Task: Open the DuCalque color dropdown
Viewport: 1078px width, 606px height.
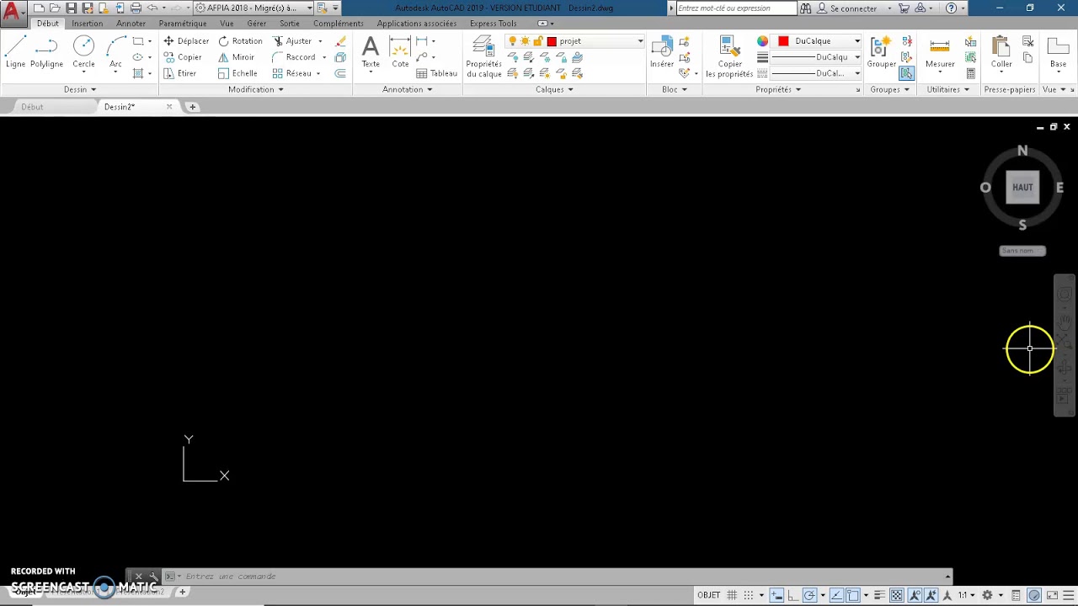Action: click(x=857, y=41)
